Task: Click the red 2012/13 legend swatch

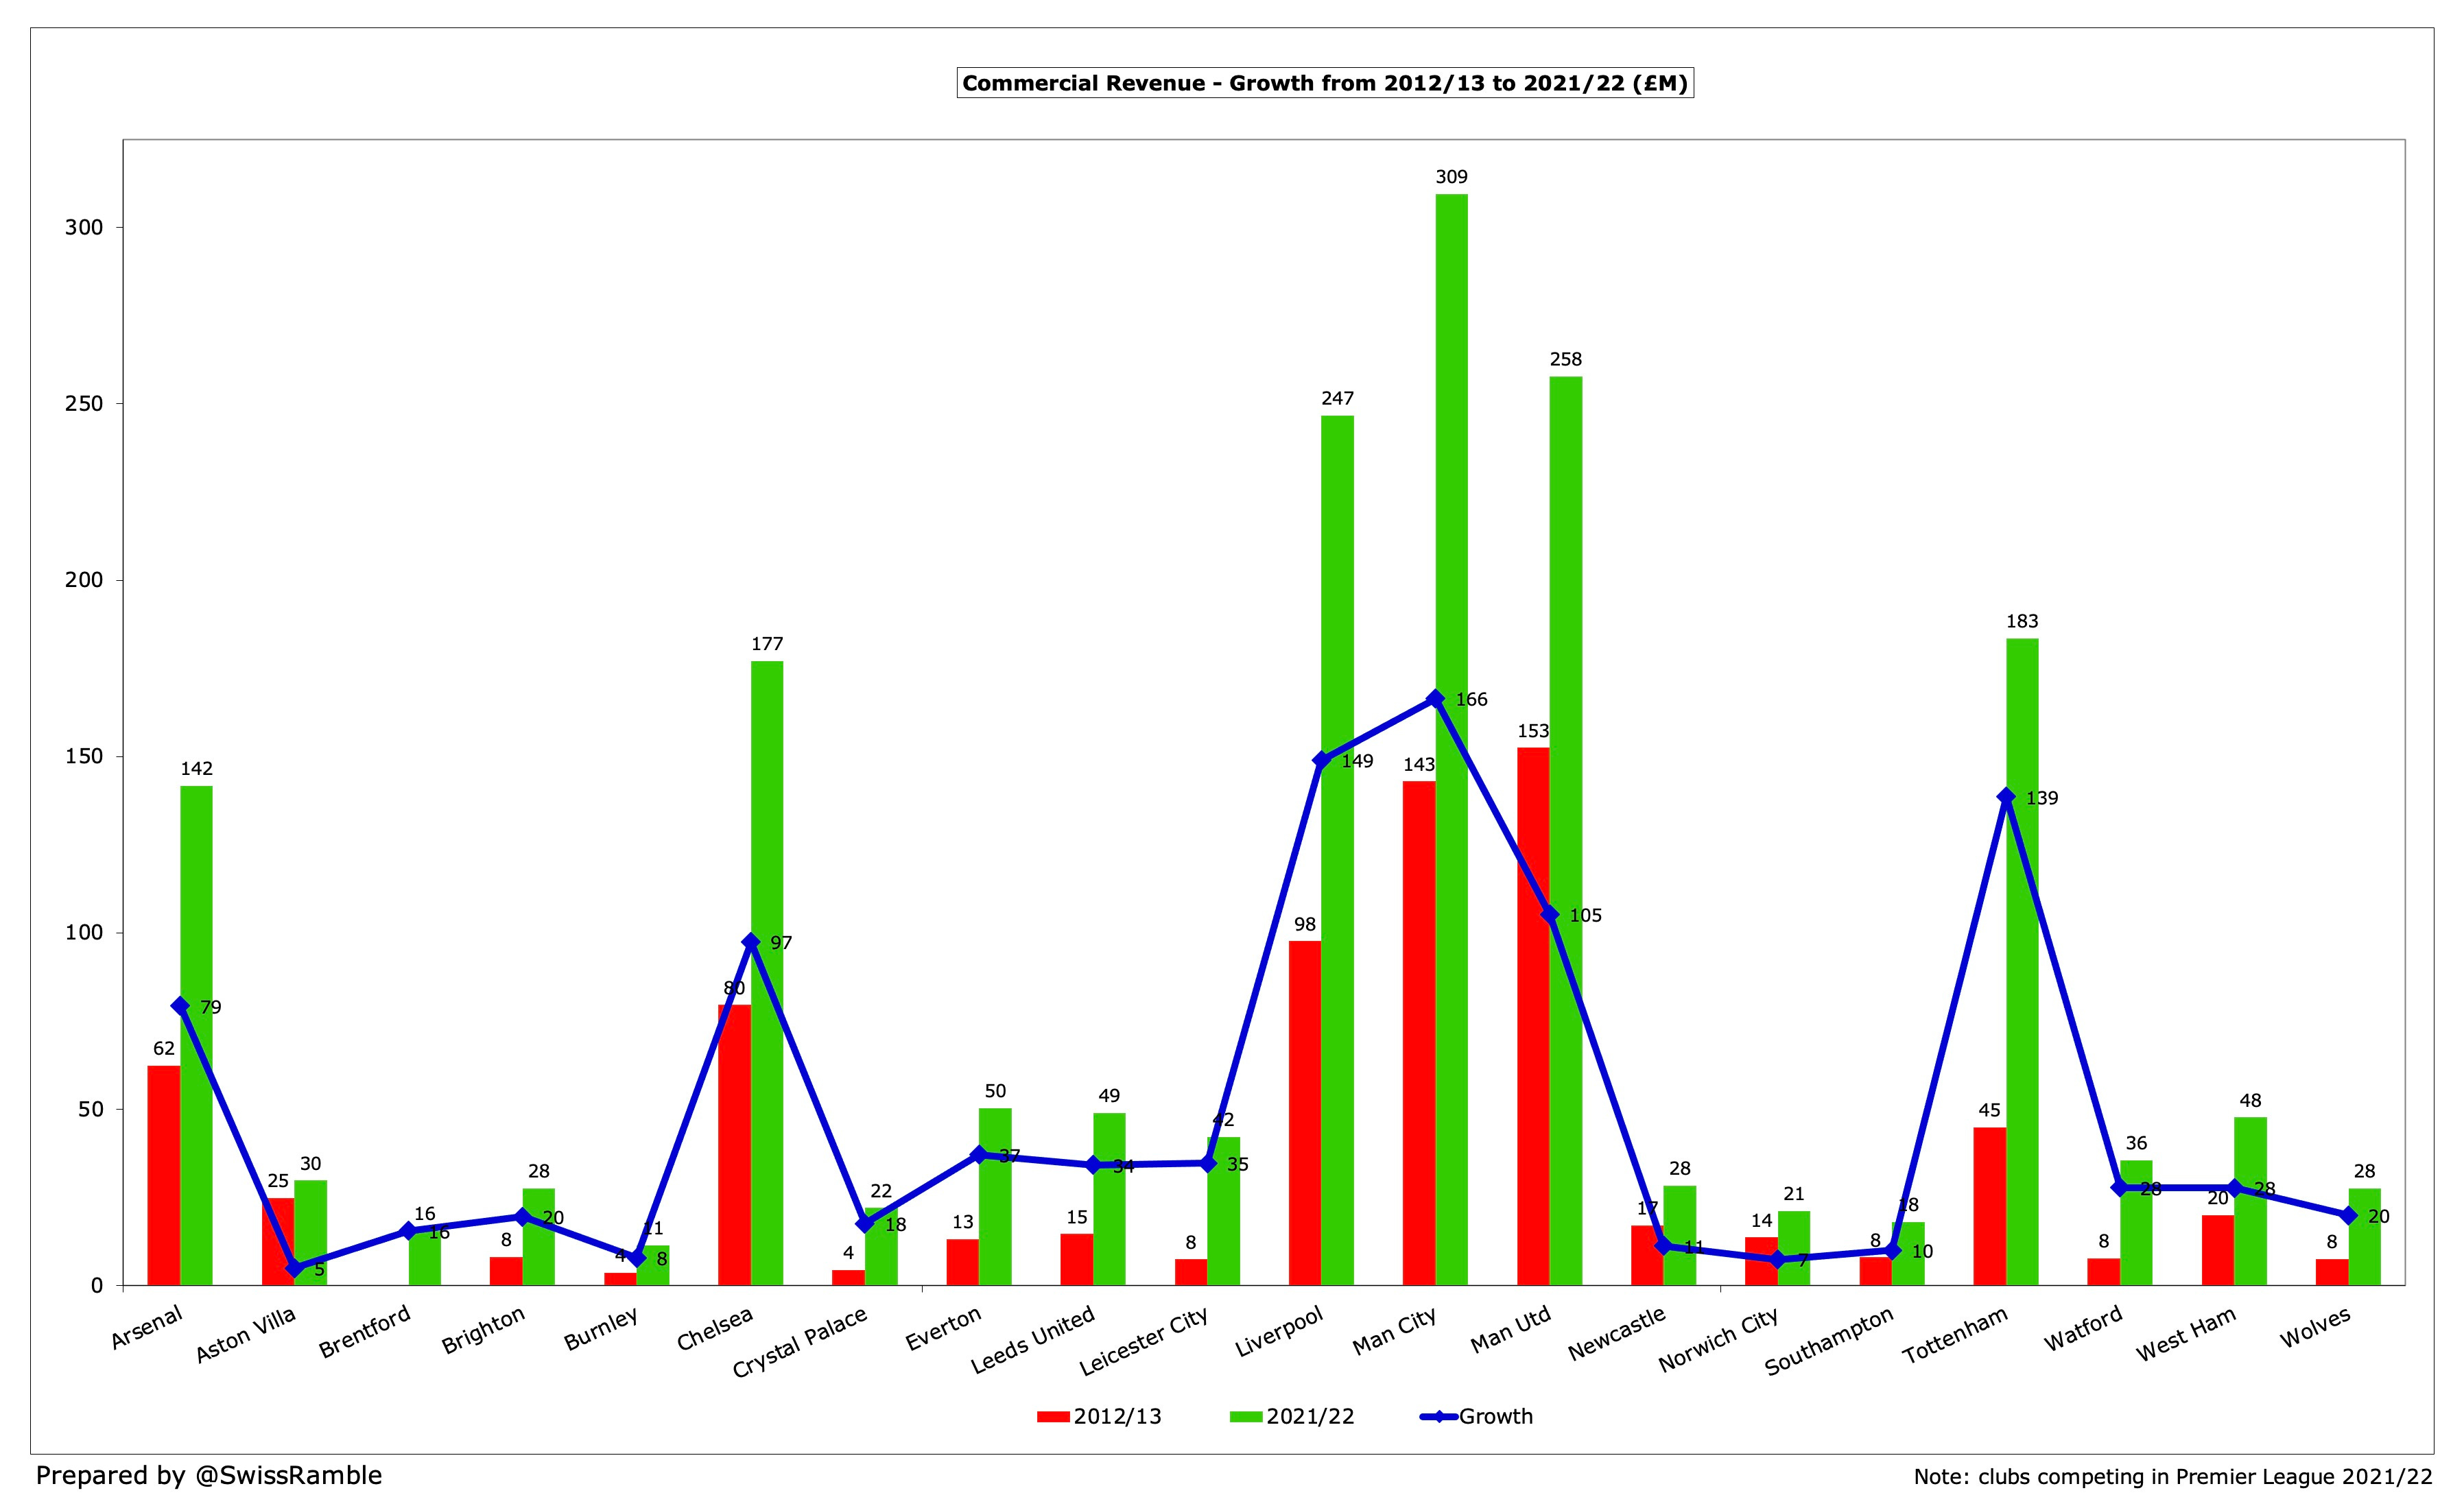Action: (x=1054, y=1416)
